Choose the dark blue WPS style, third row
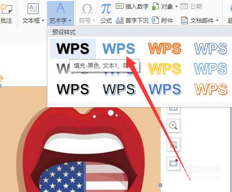The image size is (232, 192). 165,89
